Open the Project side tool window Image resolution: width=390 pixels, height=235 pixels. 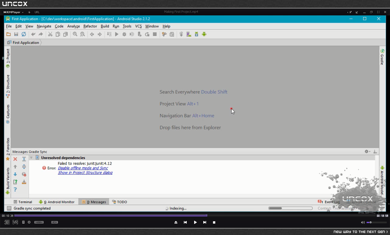point(8,58)
